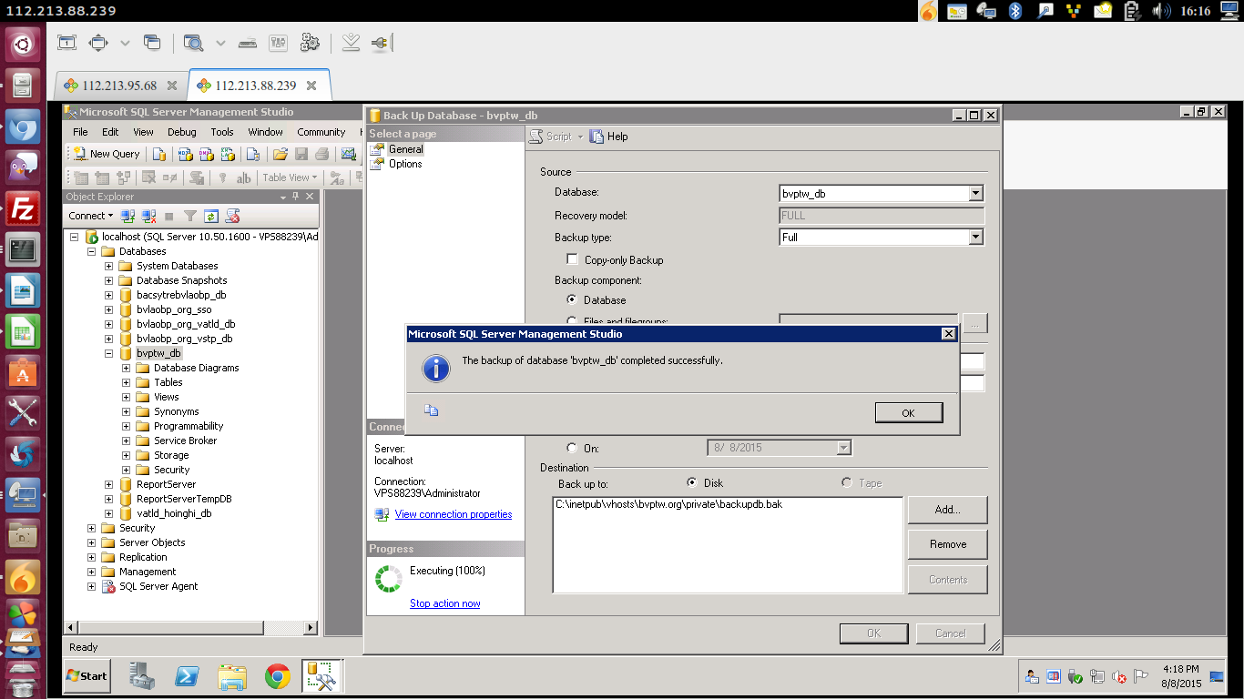Click the Save disk icon in the SSMS toolbar
This screenshot has height=699, width=1244.
point(301,154)
